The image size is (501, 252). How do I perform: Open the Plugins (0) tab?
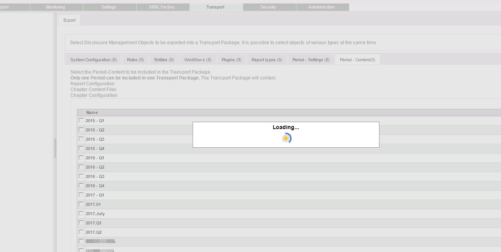pos(231,60)
